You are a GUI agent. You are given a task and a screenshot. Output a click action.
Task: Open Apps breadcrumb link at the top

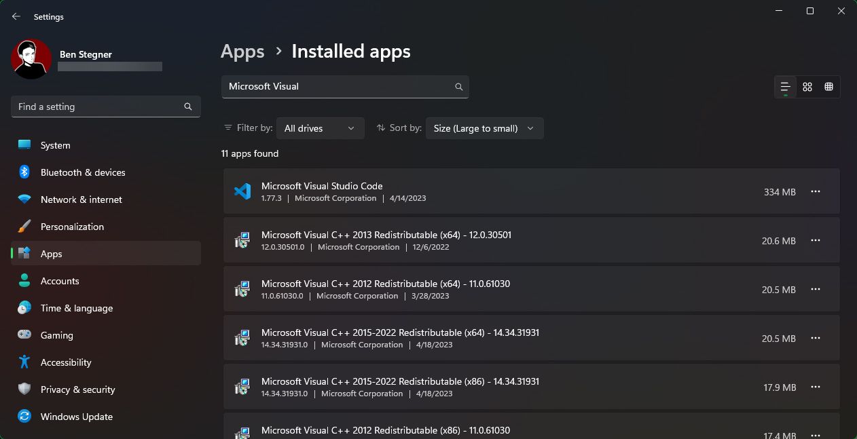point(242,51)
